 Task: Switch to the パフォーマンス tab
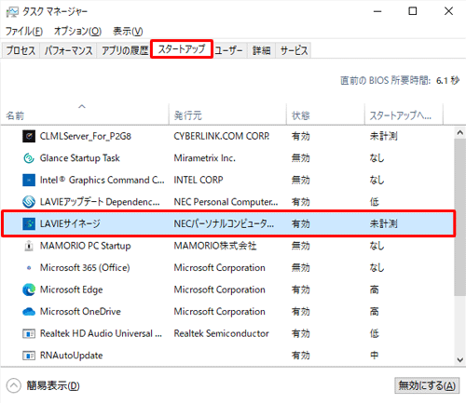68,50
